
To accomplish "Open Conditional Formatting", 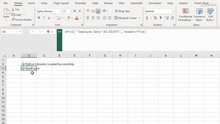I will tap(185, 15).
